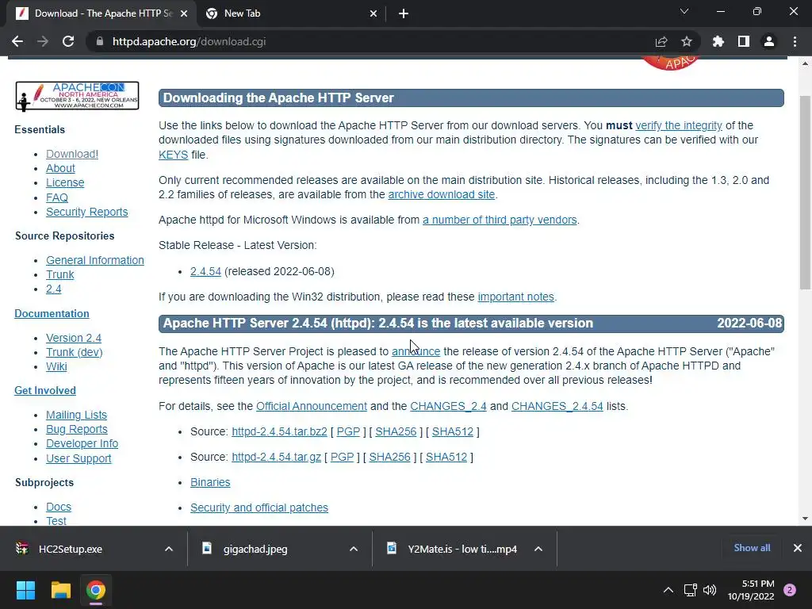
Task: Click the 2.4.54 stable release link
Action: [205, 271]
